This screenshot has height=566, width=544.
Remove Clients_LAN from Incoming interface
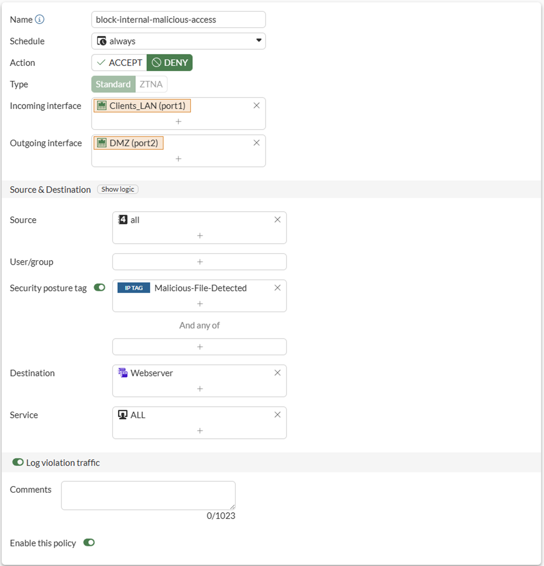(256, 106)
